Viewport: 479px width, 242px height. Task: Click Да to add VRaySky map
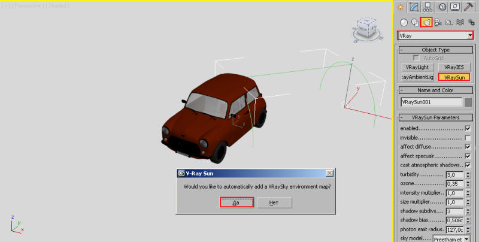pos(237,202)
